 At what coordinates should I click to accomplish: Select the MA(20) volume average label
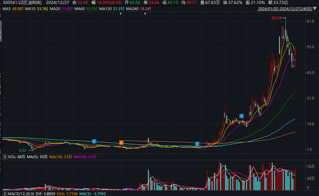85,157
